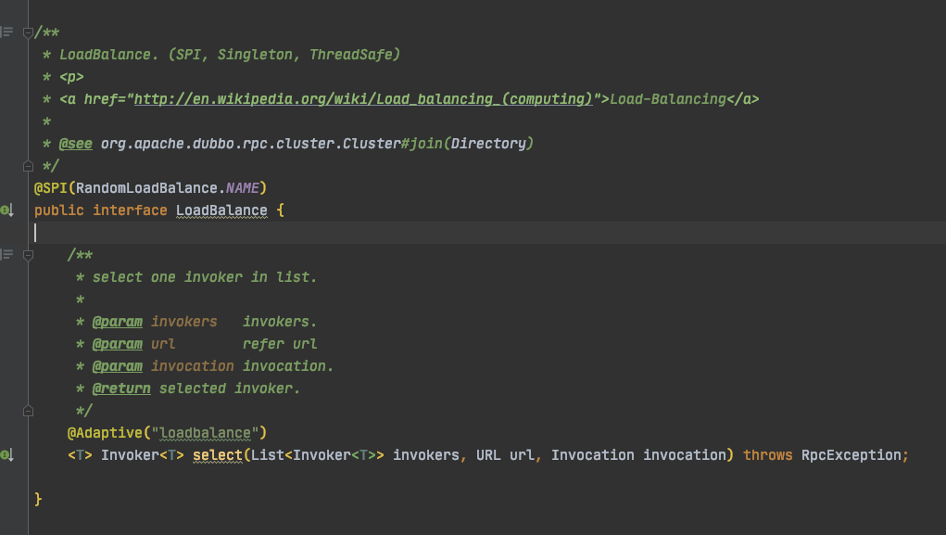The height and width of the screenshot is (535, 946).
Task: Click the LoadBalance interface name
Action: [x=221, y=210]
